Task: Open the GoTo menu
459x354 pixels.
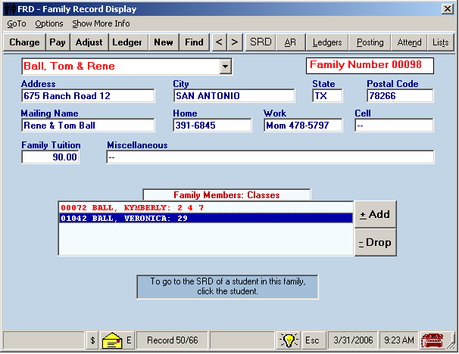Action: click(16, 23)
